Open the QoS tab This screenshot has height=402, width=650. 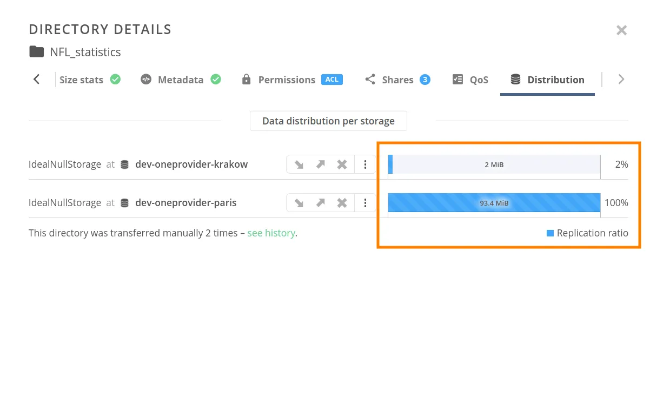[x=477, y=80]
